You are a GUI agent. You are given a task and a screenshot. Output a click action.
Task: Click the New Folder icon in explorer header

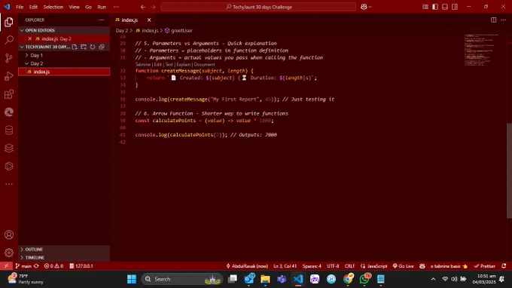(x=84, y=47)
